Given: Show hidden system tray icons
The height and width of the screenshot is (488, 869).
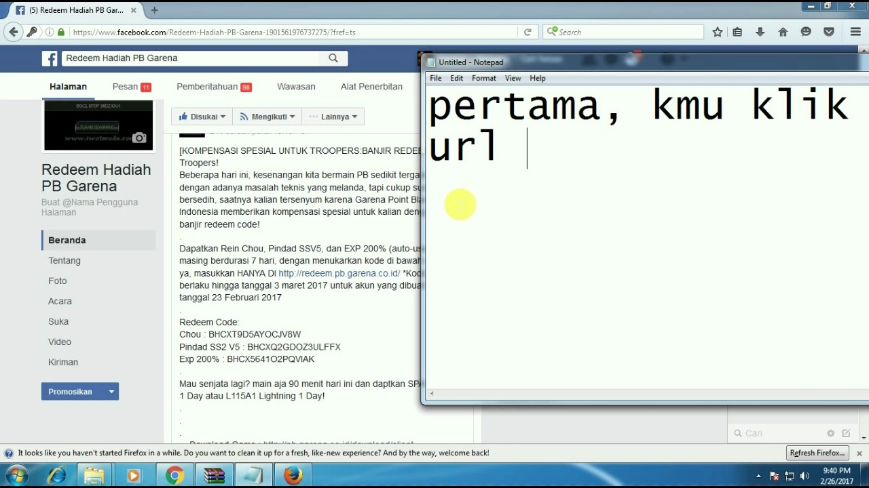Looking at the screenshot, I should coord(758,476).
